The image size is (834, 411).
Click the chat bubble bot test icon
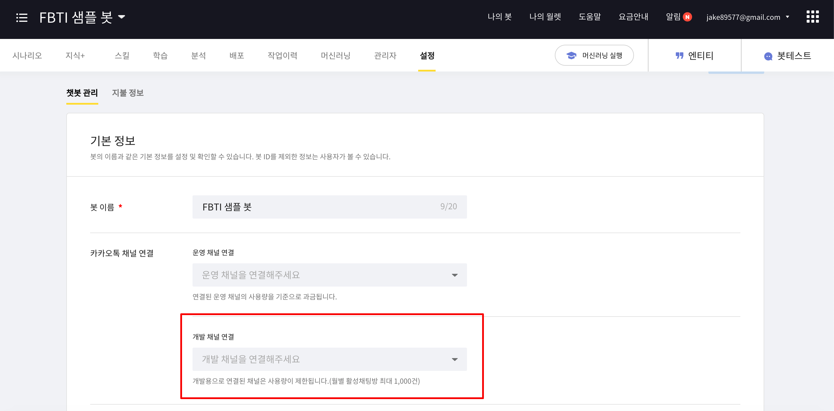click(x=768, y=56)
